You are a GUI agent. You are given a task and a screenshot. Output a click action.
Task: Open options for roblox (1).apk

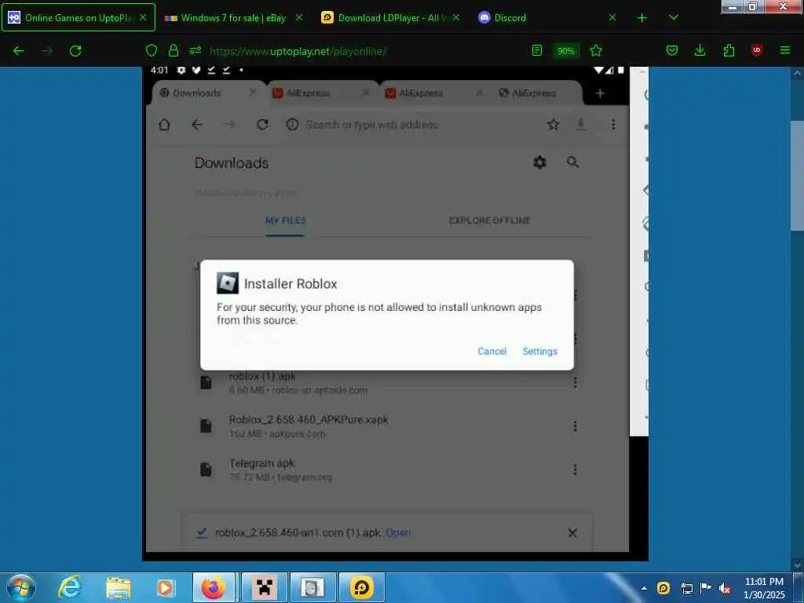click(575, 382)
